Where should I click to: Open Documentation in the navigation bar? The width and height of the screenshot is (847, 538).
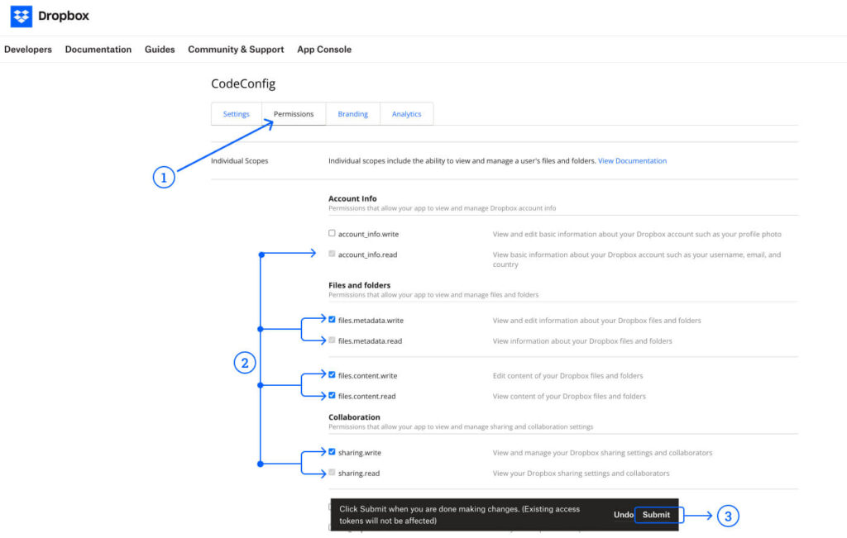[x=98, y=50]
